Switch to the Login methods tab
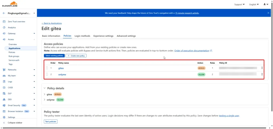This screenshot has height=129, width=273. 82,36
